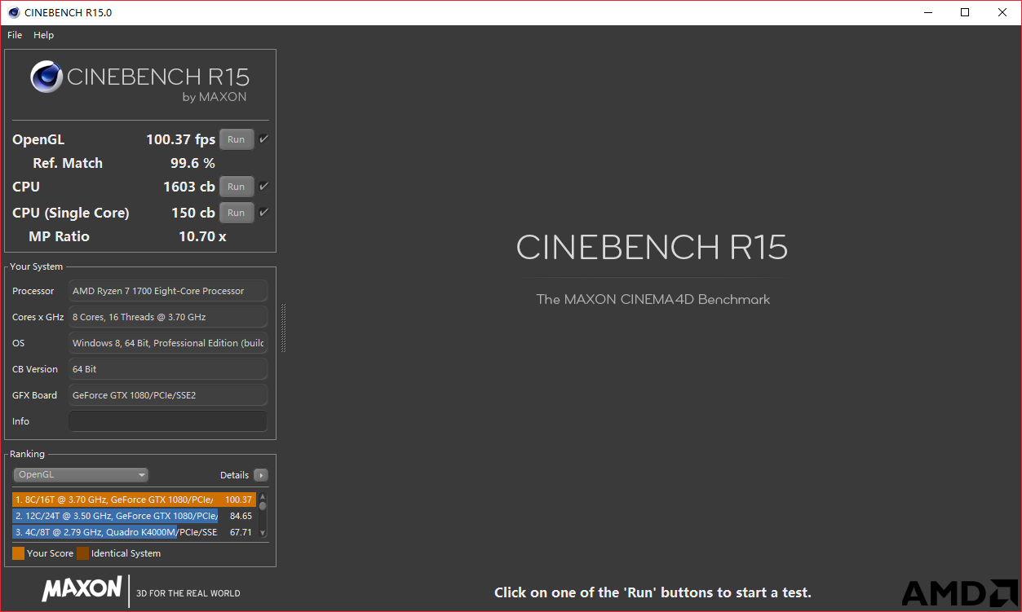
Task: Click the panel splitter grip handle
Action: point(283,328)
